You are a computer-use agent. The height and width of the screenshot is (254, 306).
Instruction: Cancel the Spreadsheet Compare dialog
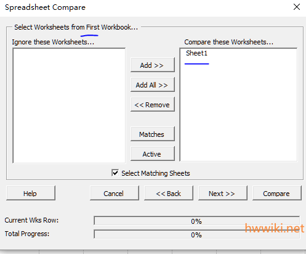115,193
